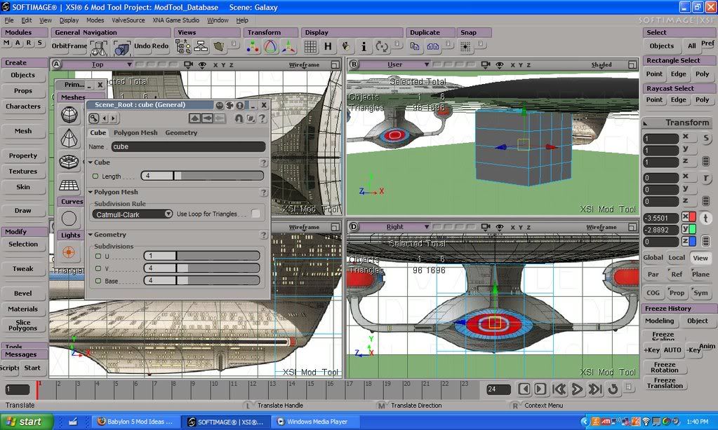Create a sphere mesh primitive
The image size is (718, 430).
tap(69, 115)
